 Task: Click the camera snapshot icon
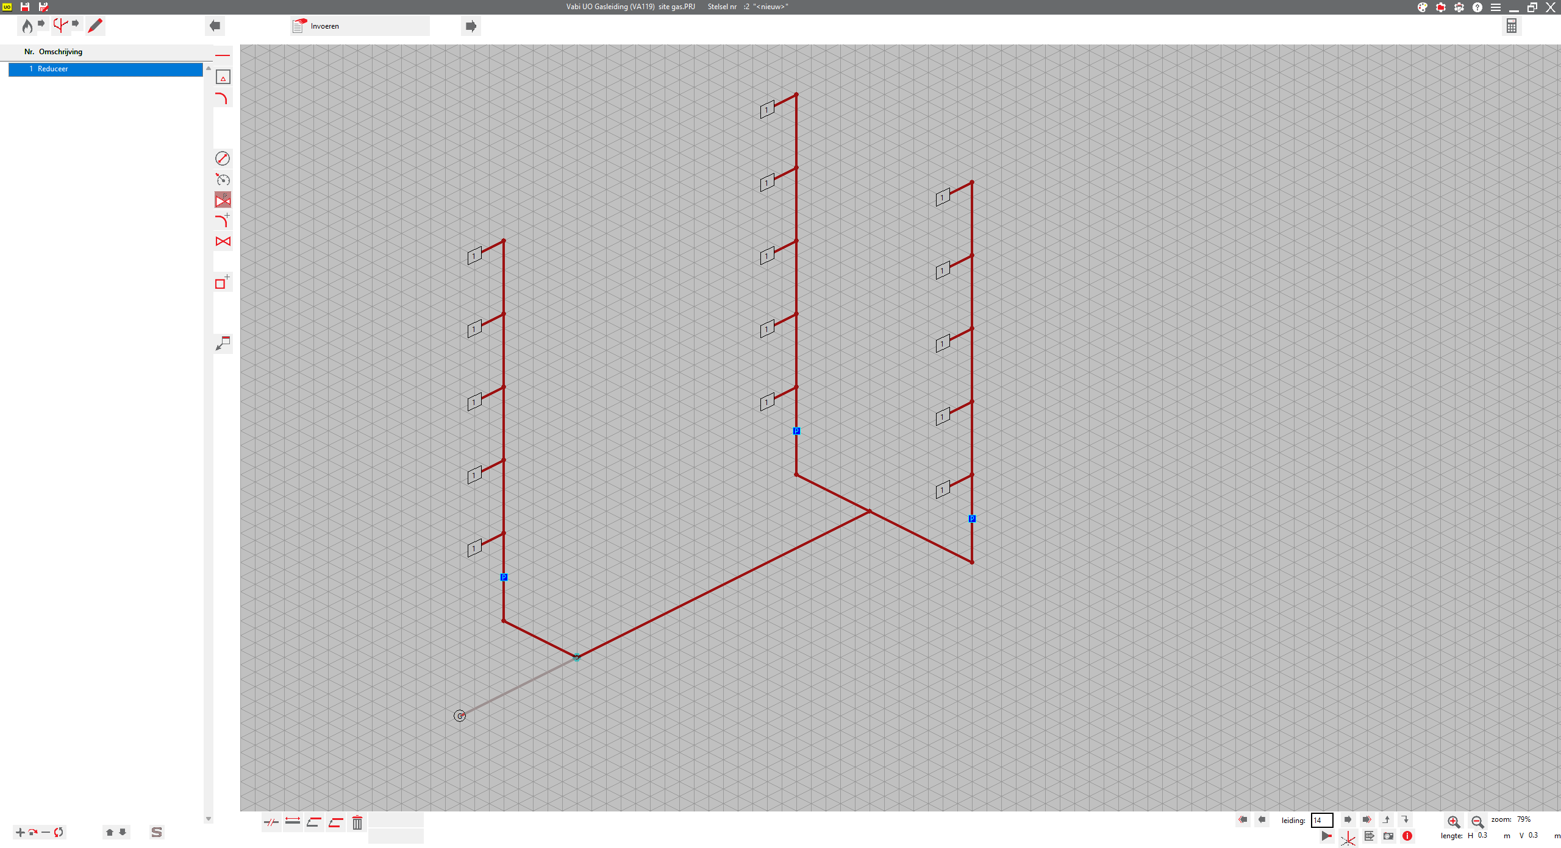pos(1388,836)
